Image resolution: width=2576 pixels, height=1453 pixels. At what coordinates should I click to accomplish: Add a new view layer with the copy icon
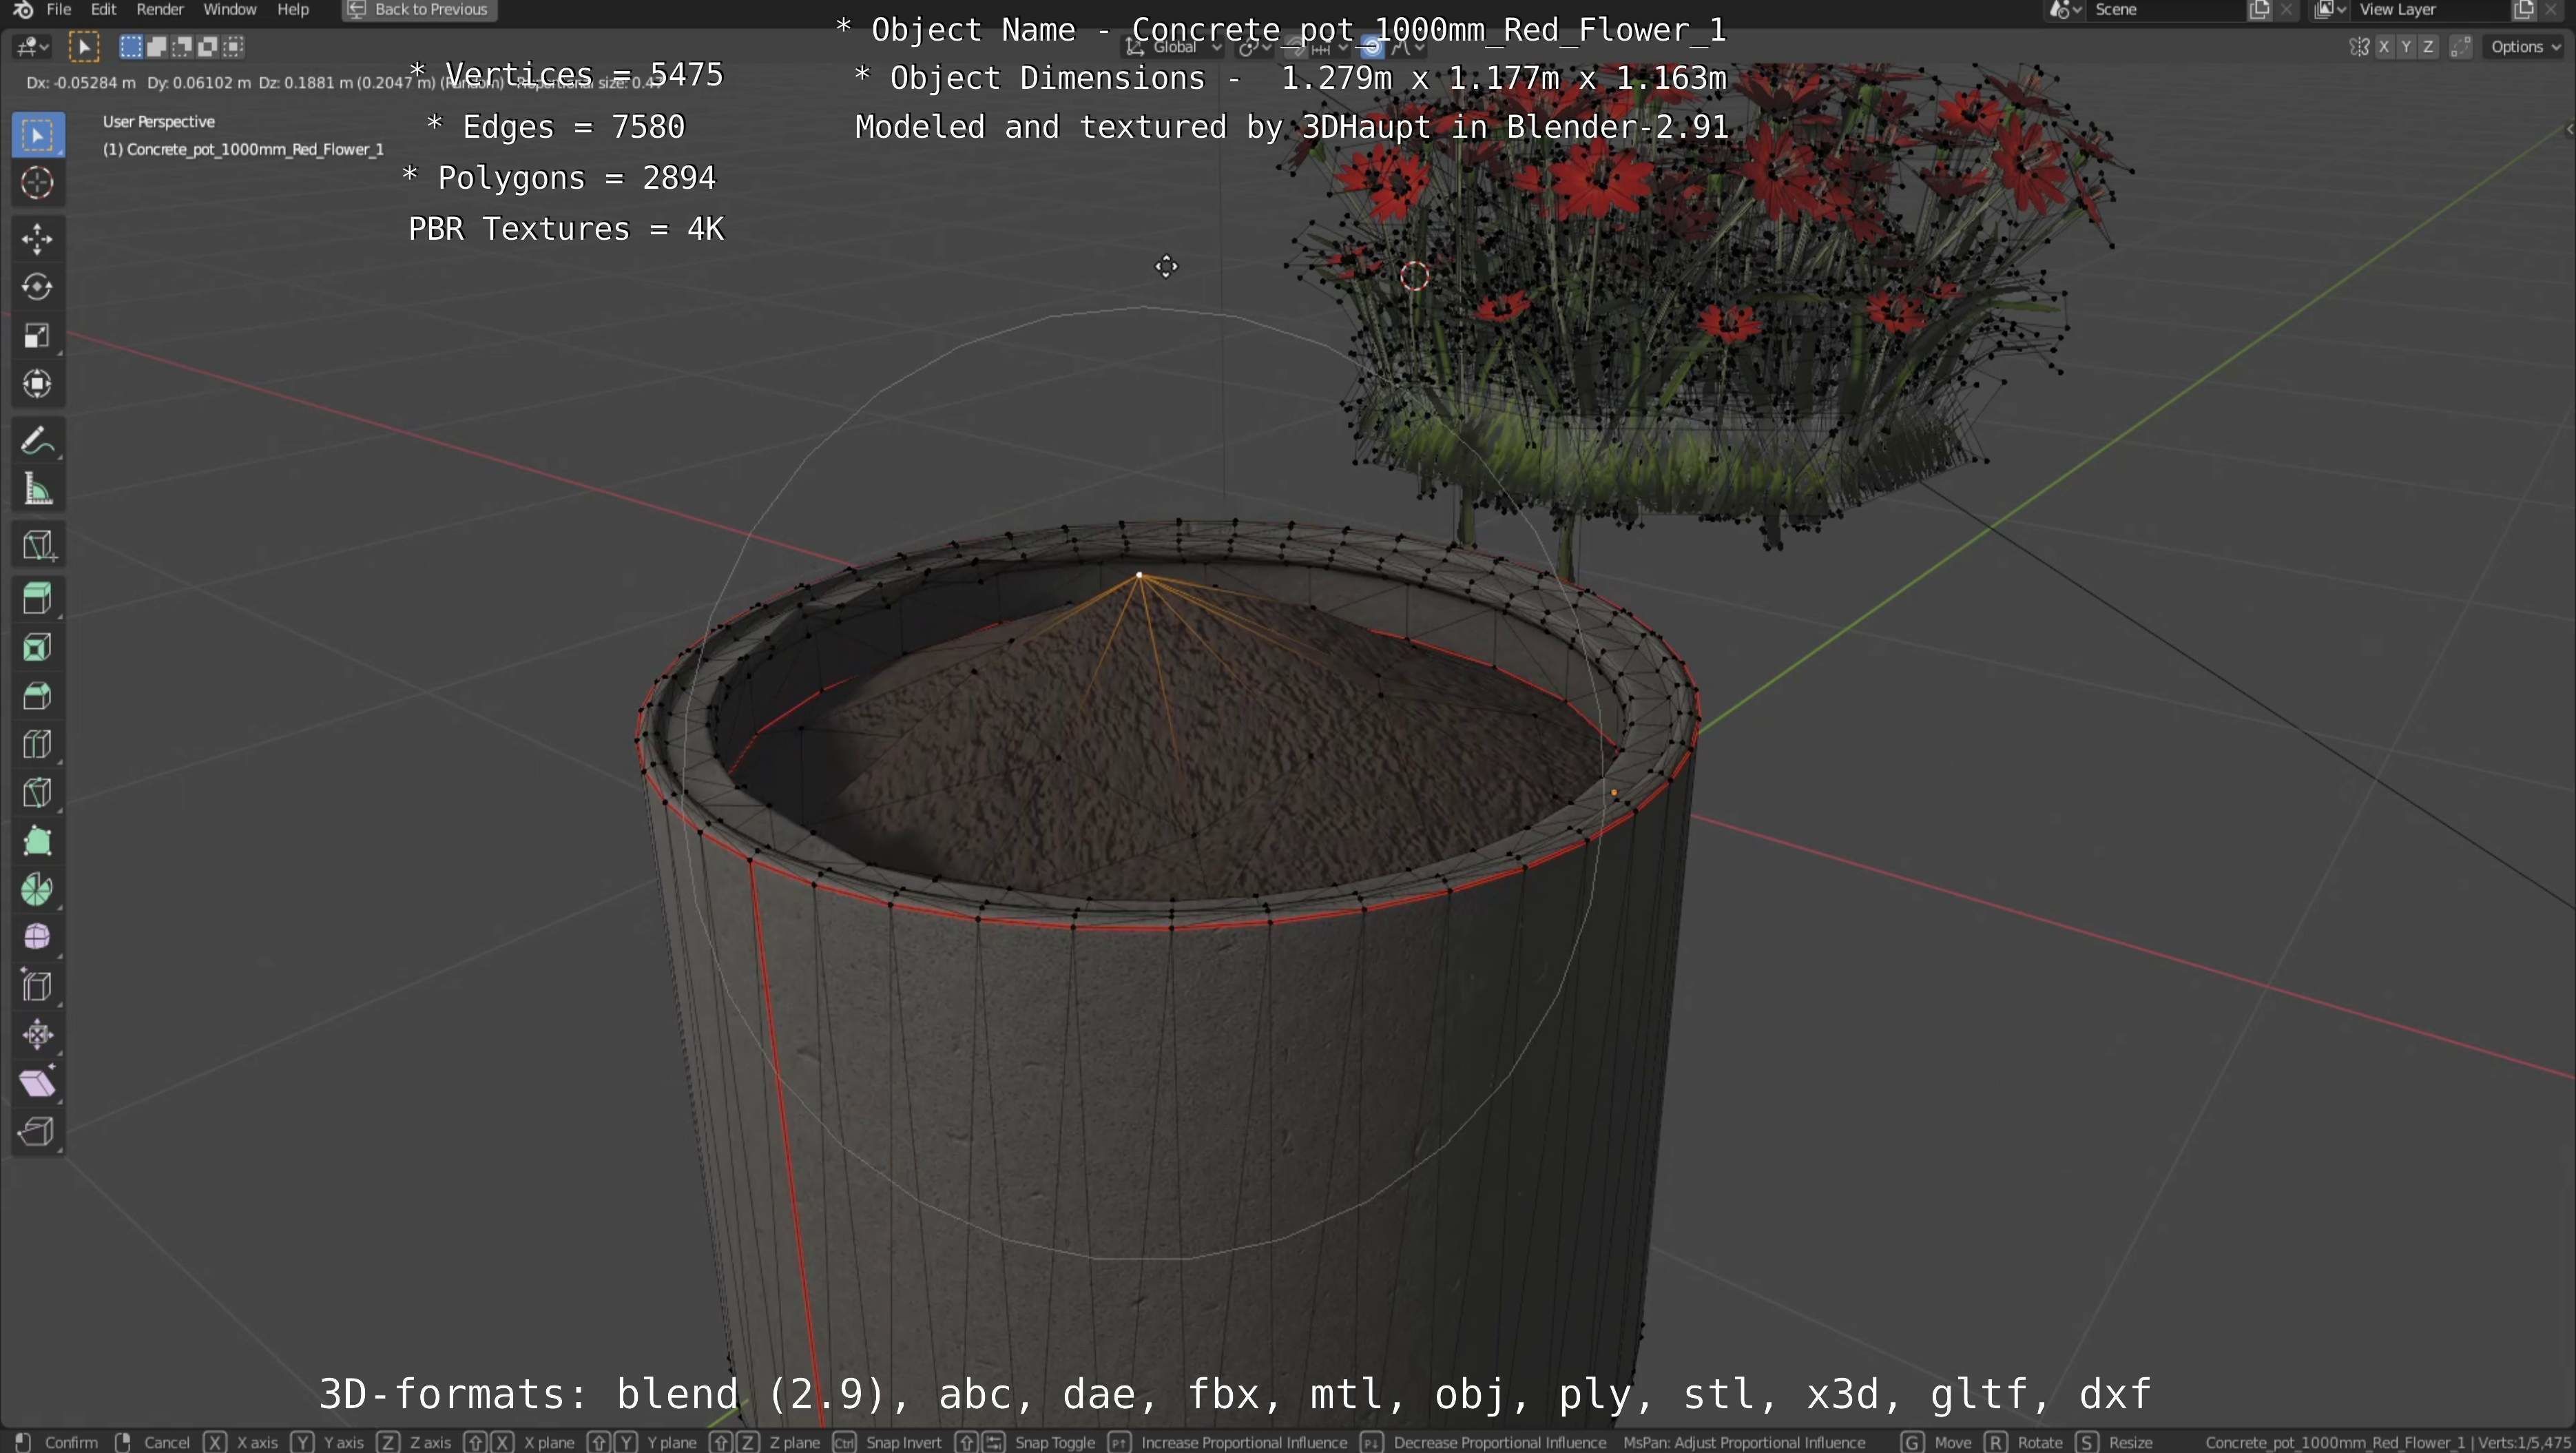(2523, 10)
